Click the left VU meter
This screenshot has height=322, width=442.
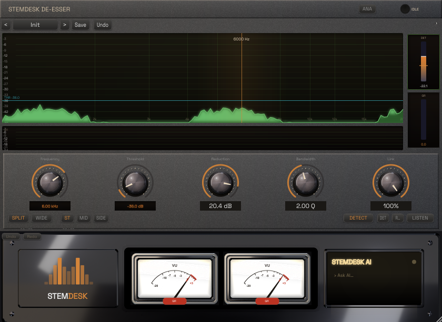(x=175, y=278)
